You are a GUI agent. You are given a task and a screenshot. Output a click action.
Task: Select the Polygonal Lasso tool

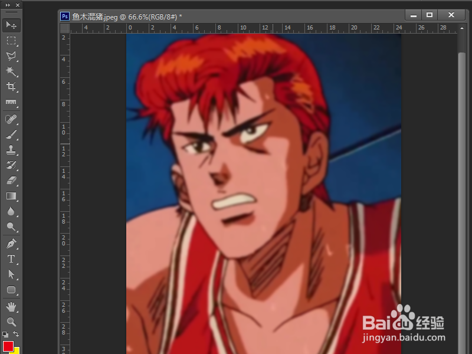click(x=11, y=56)
